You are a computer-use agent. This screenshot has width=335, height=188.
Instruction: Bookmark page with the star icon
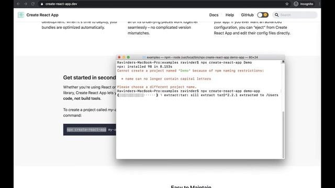(287, 4)
